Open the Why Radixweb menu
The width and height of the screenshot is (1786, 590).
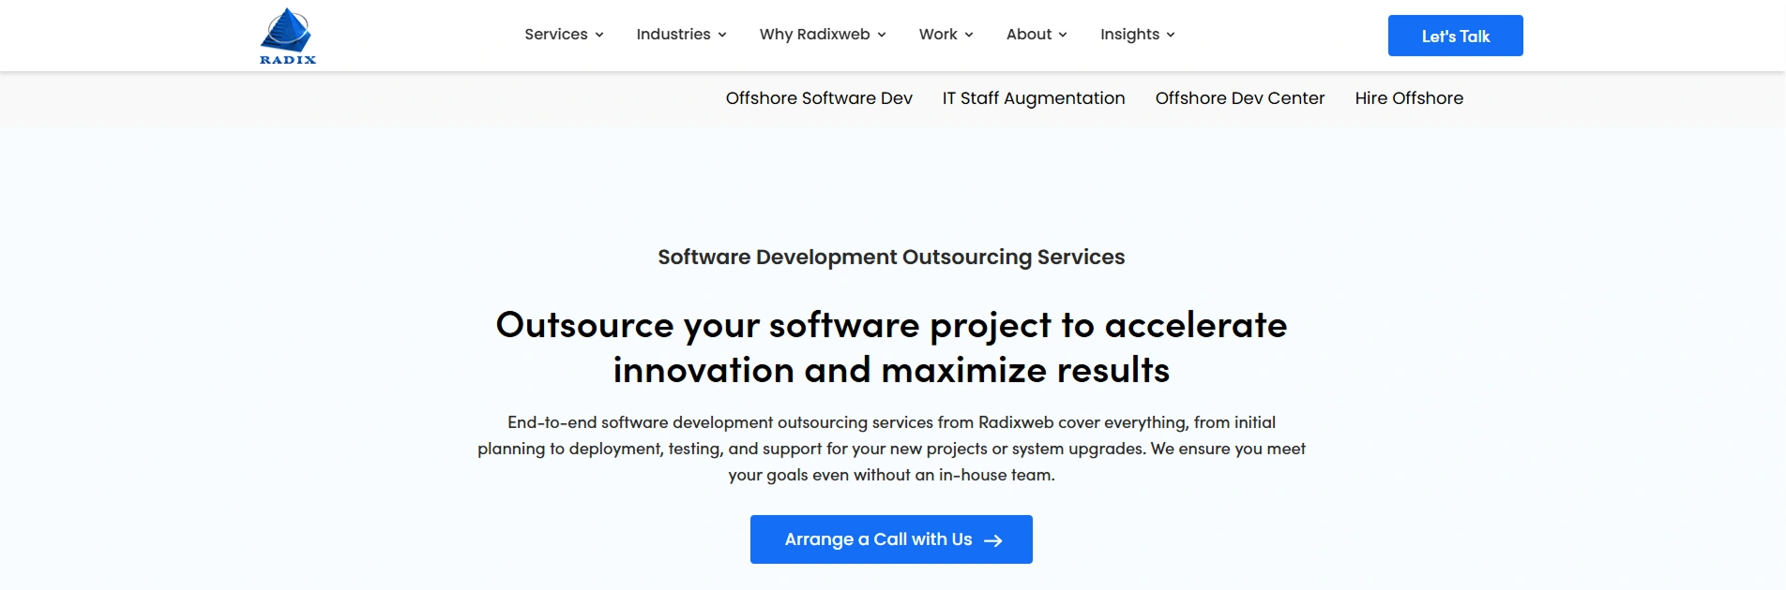tap(814, 35)
